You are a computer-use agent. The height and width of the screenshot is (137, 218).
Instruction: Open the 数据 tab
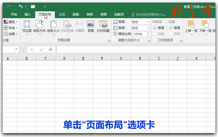pyautogui.click(x=76, y=14)
